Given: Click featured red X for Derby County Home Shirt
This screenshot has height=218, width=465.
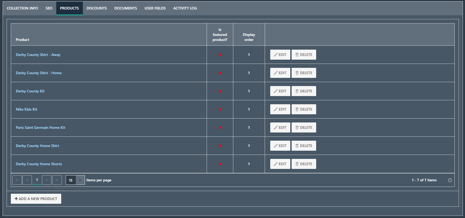Looking at the screenshot, I should click(220, 146).
